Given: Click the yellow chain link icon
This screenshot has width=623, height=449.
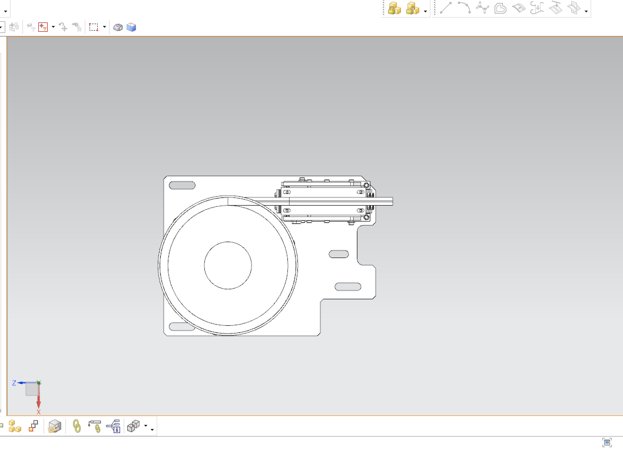Looking at the screenshot, I should point(77,427).
